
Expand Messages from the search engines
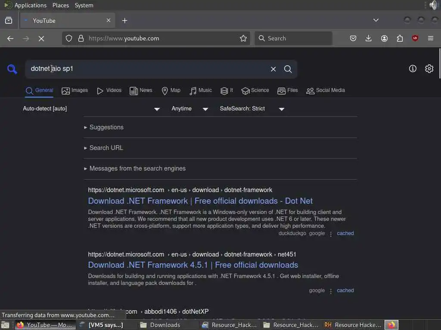tap(135, 168)
